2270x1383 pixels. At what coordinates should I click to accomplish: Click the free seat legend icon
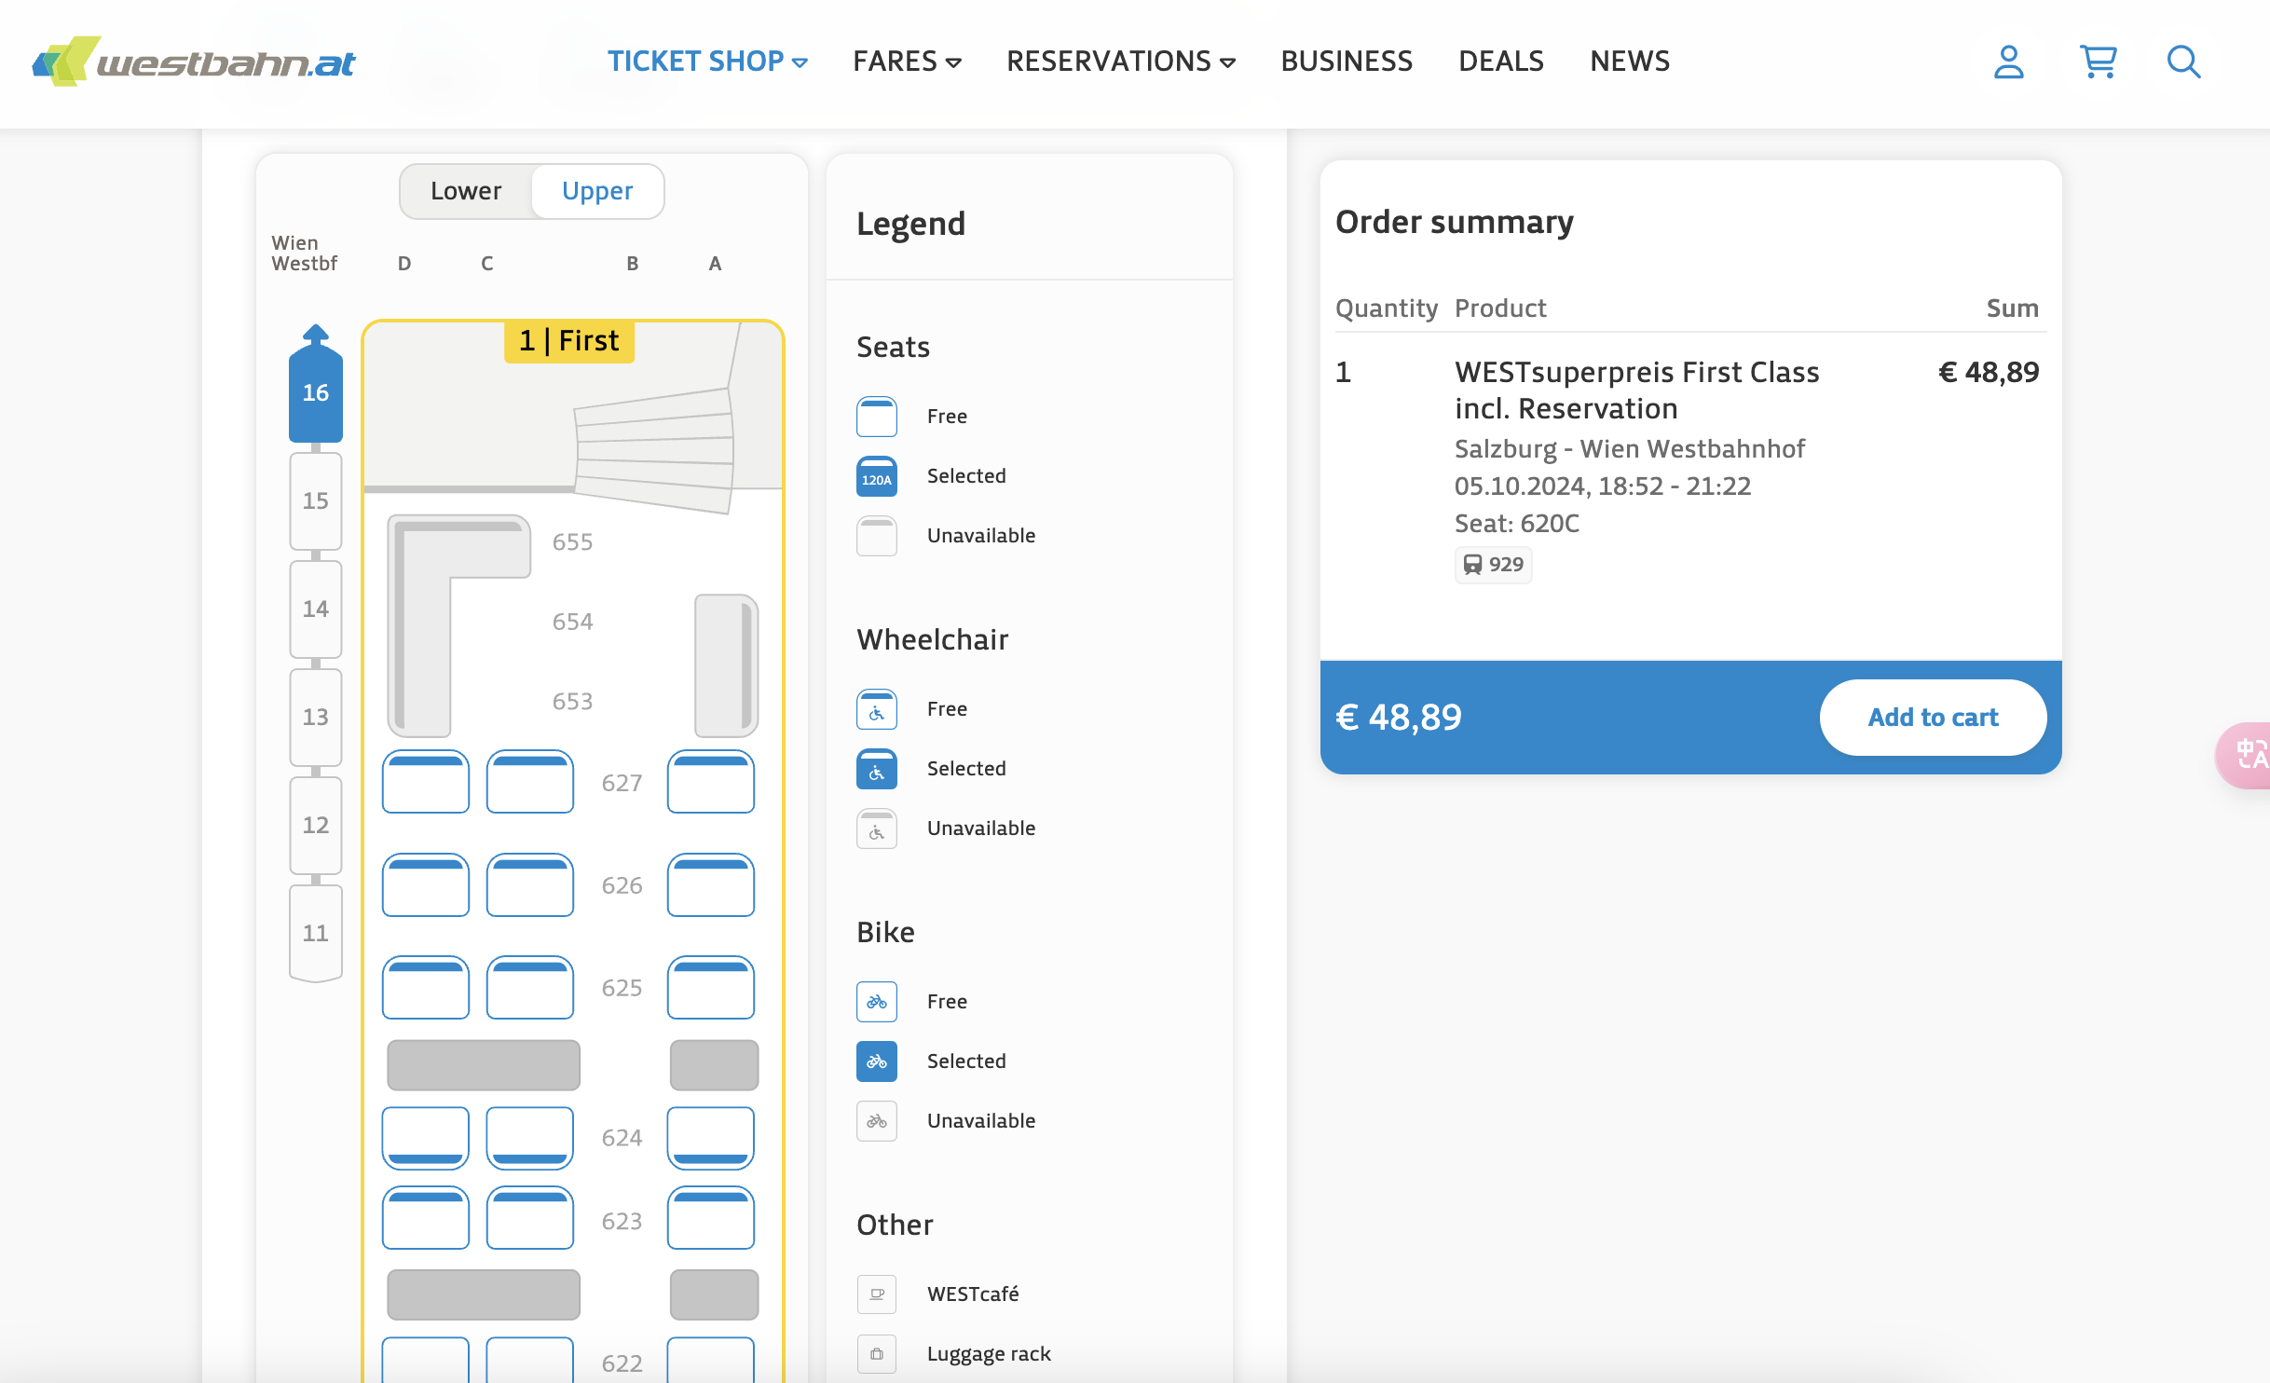[877, 417]
